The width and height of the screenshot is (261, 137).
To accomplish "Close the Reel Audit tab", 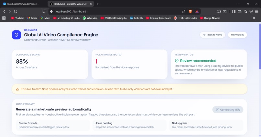I will click(x=91, y=4).
